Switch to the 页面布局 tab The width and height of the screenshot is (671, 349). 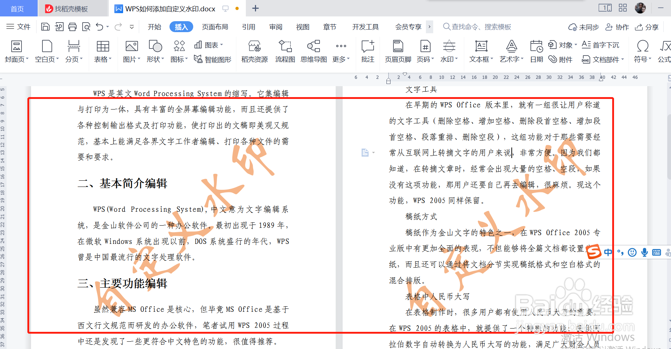click(x=215, y=27)
